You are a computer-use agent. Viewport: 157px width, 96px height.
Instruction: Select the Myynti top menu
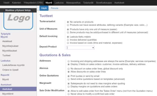(49, 3)
